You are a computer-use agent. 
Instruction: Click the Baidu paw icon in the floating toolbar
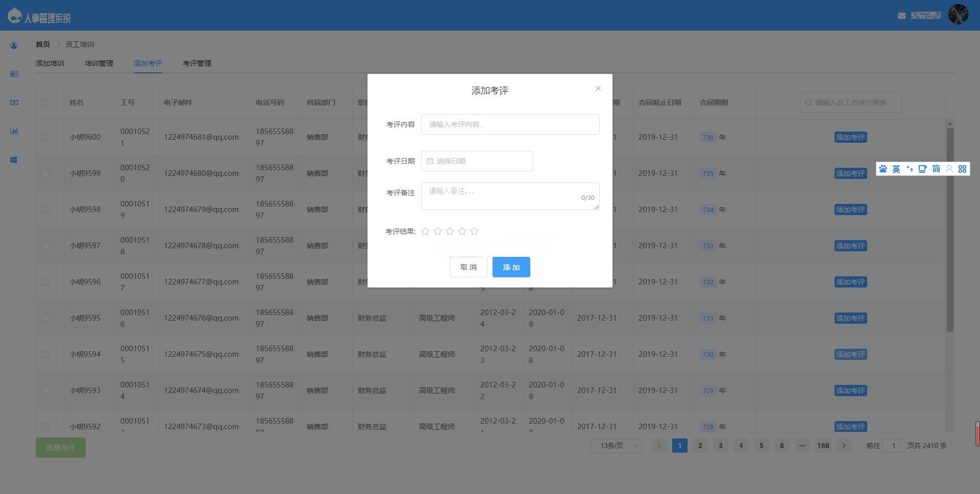coord(883,168)
